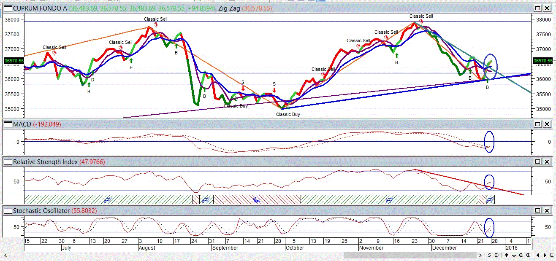Viewport: 556px width, 261px height.
Task: Click the rescale refresh icon in bottom toolbar
Action: pyautogui.click(x=489, y=255)
